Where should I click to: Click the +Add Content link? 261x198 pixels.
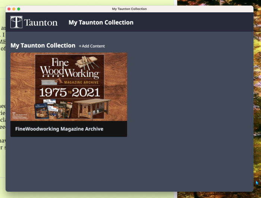pyautogui.click(x=92, y=46)
